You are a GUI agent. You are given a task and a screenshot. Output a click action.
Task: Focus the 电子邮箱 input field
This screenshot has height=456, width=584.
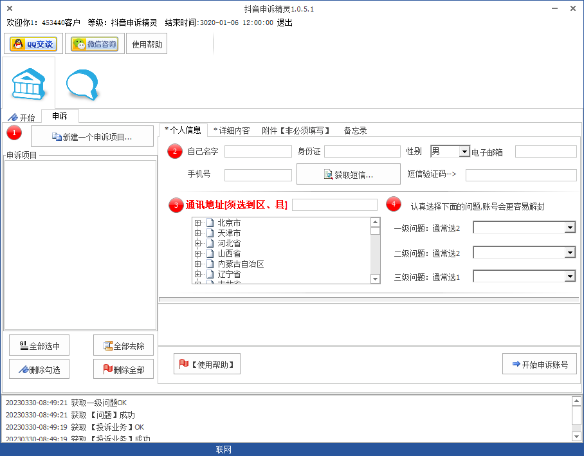[545, 151]
